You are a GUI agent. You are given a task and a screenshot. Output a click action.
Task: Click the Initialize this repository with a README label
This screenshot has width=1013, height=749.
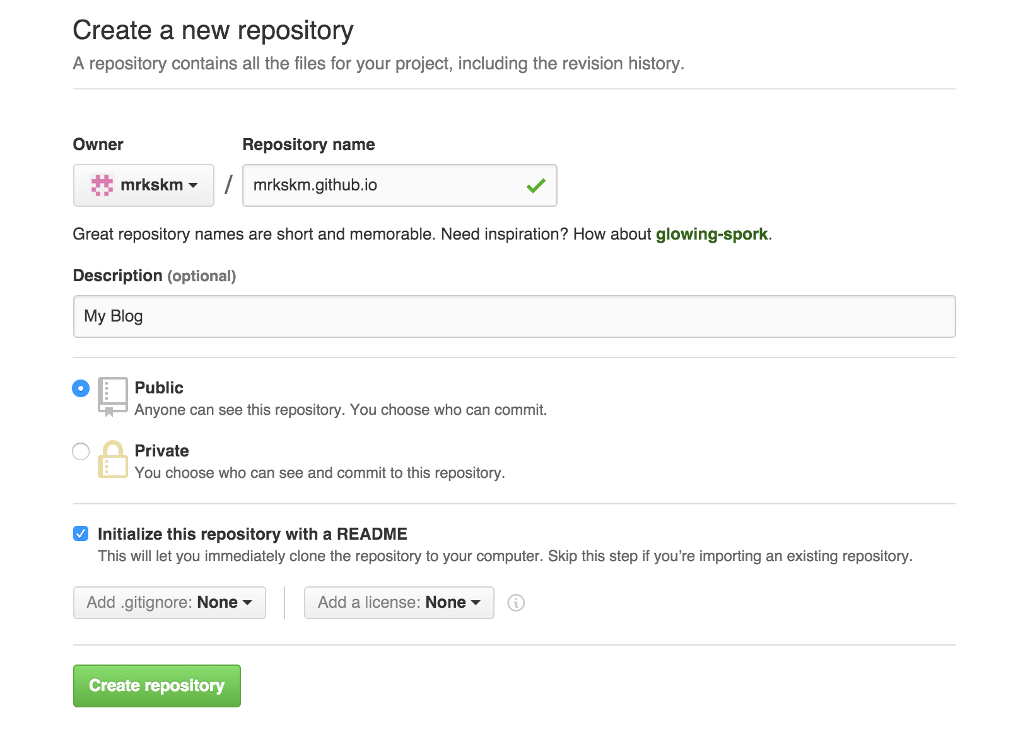tap(252, 534)
